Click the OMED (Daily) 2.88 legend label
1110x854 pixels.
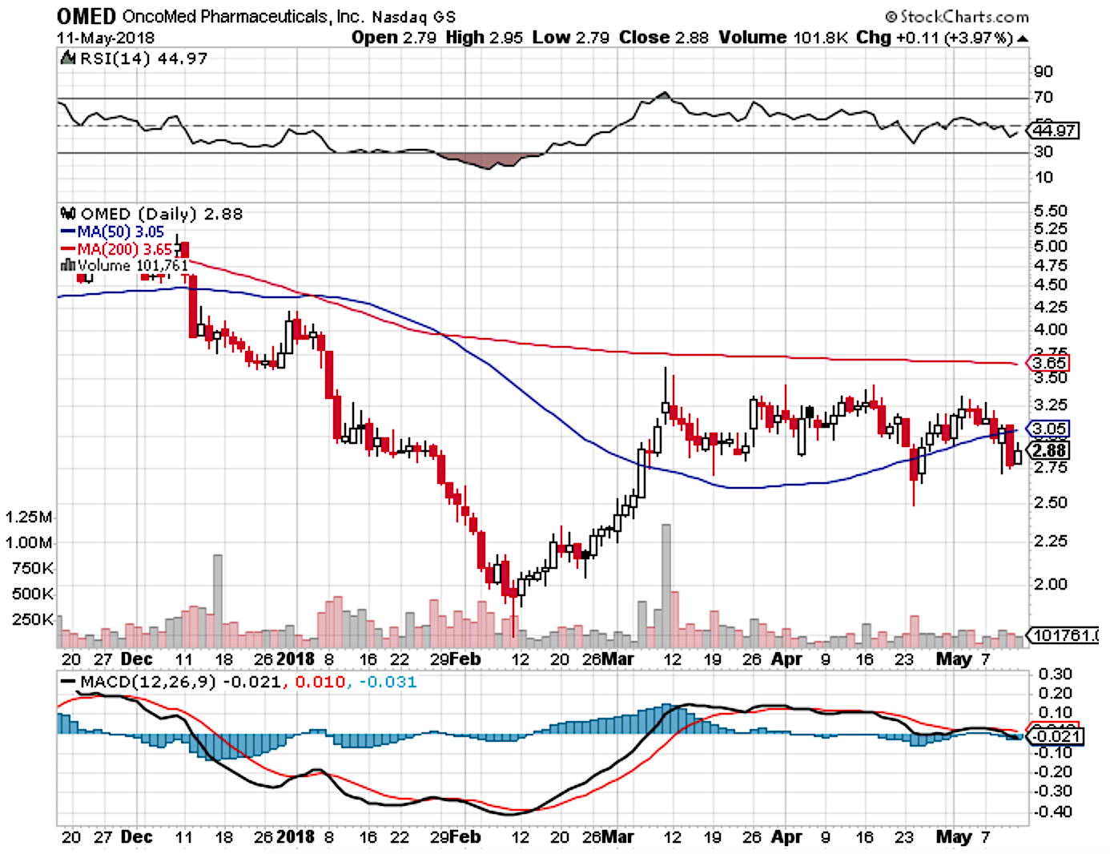pos(161,214)
